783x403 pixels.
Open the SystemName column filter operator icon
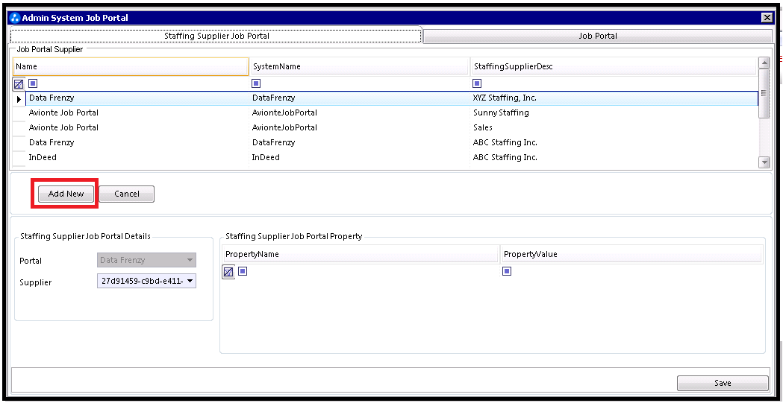256,83
